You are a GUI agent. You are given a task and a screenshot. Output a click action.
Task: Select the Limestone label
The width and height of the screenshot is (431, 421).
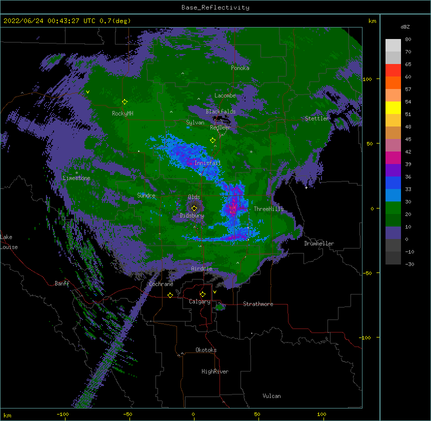pos(76,178)
